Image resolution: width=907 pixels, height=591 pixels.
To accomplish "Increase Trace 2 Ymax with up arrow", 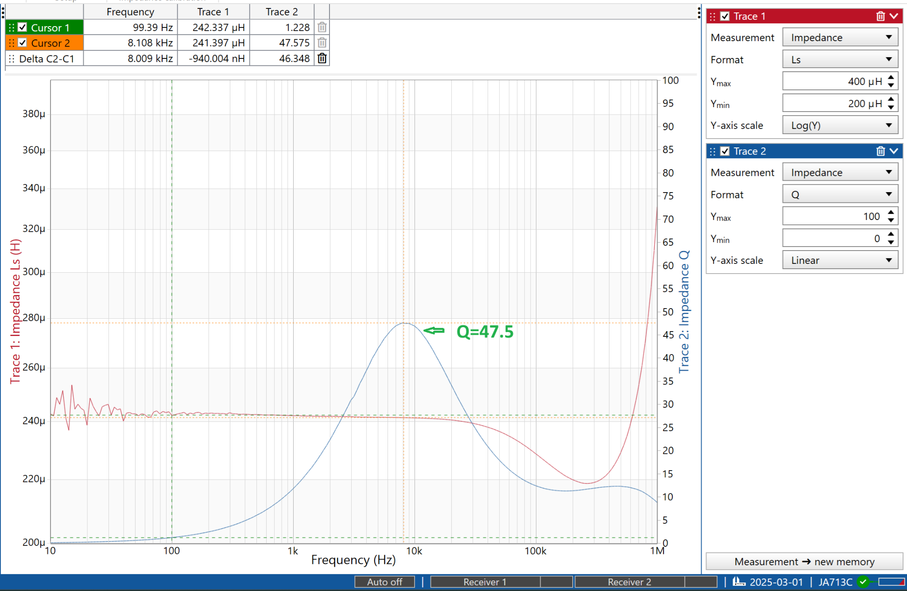I will point(891,212).
